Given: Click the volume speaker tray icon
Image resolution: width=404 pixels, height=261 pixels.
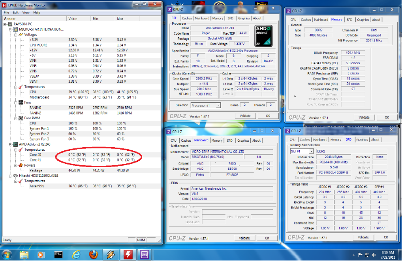Looking at the screenshot, I should point(374,255).
